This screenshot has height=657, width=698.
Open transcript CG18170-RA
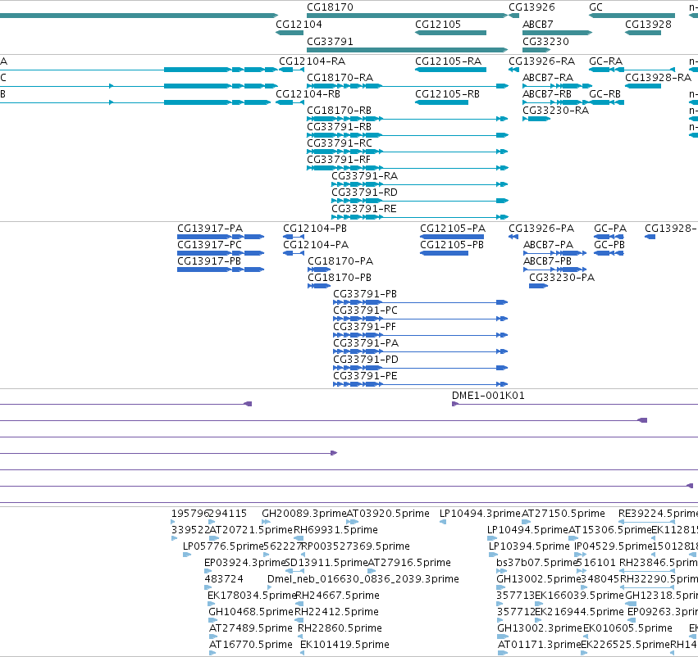(340, 78)
